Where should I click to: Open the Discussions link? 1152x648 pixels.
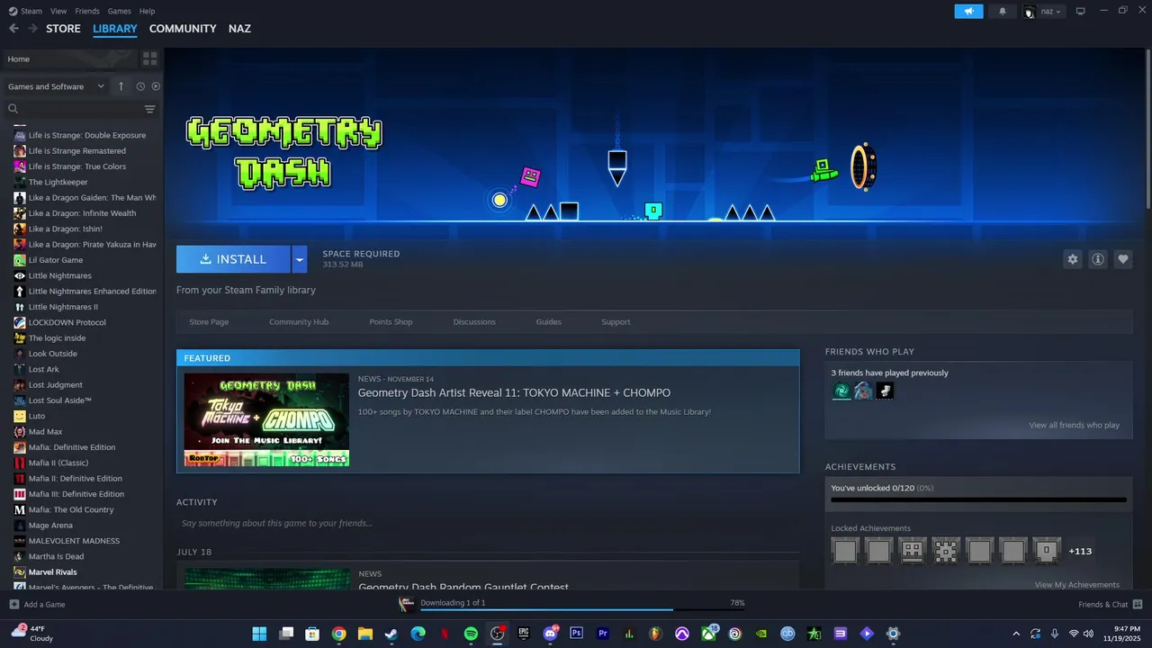point(474,322)
